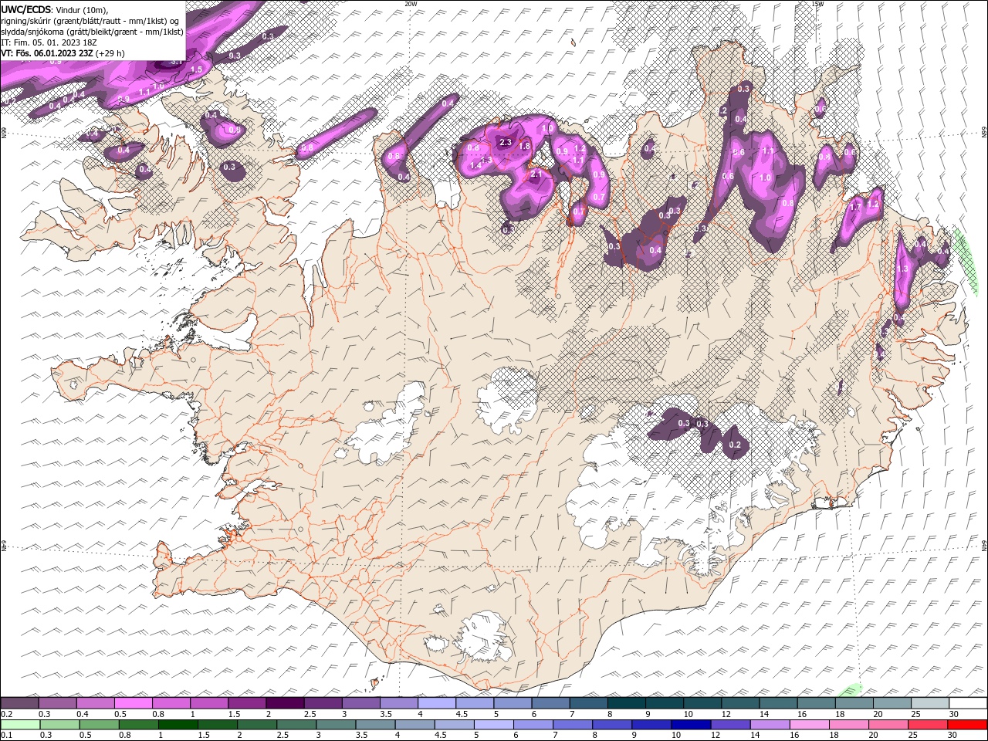Pick the 0.3 swatch in the upper legend
Viewport: 988px width, 741px height.
tap(57, 703)
